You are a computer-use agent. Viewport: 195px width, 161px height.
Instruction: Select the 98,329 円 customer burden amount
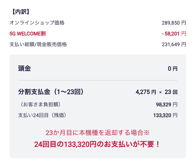pyautogui.click(x=167, y=104)
